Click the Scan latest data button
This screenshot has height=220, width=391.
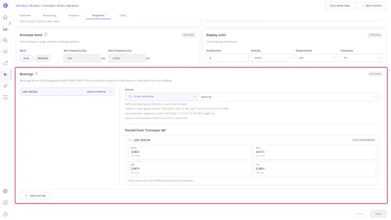coord(340,5)
